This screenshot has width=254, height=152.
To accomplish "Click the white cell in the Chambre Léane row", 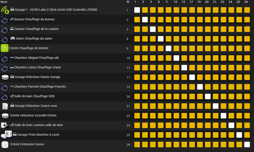I will [x=184, y=67].
